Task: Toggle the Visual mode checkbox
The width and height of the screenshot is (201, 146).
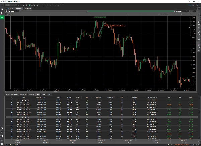Action: click(6, 14)
